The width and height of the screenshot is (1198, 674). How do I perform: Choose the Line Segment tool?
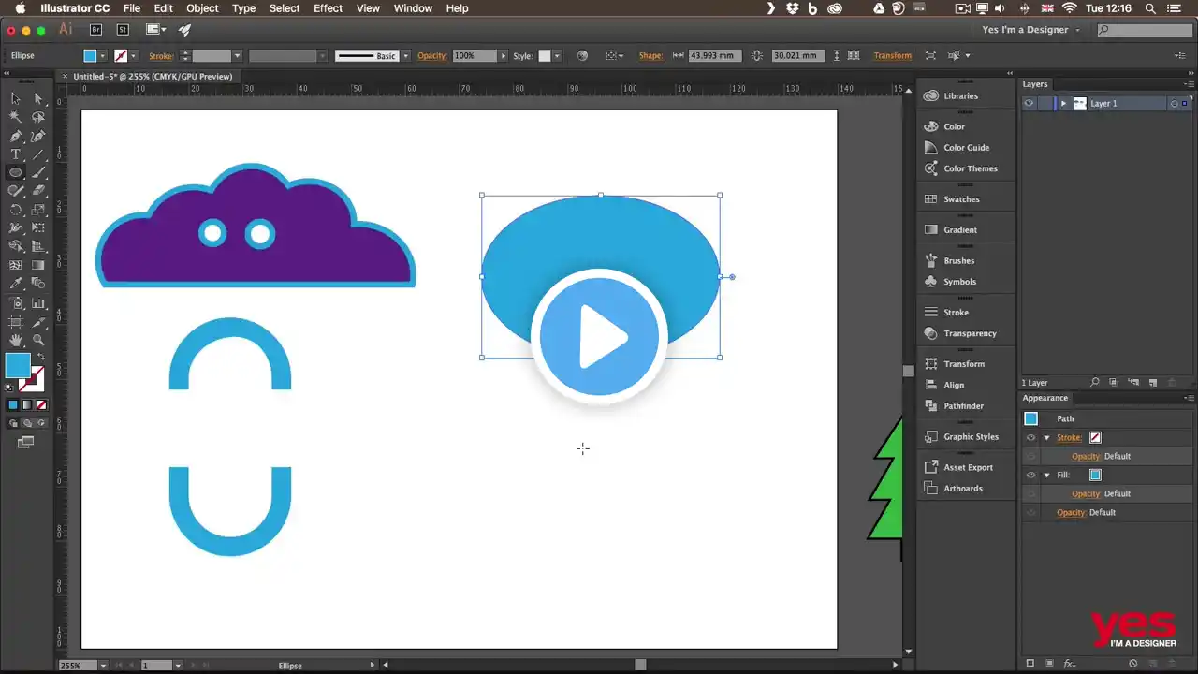coord(38,154)
